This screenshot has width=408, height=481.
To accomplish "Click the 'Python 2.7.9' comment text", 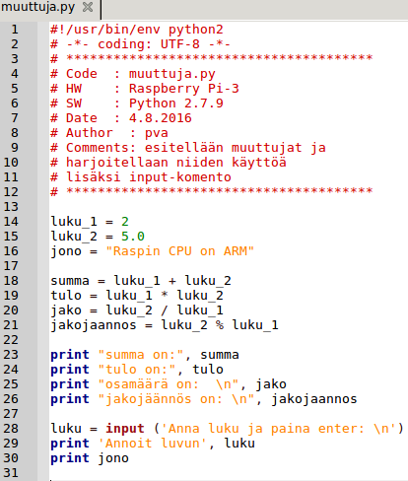I will 176,103.
